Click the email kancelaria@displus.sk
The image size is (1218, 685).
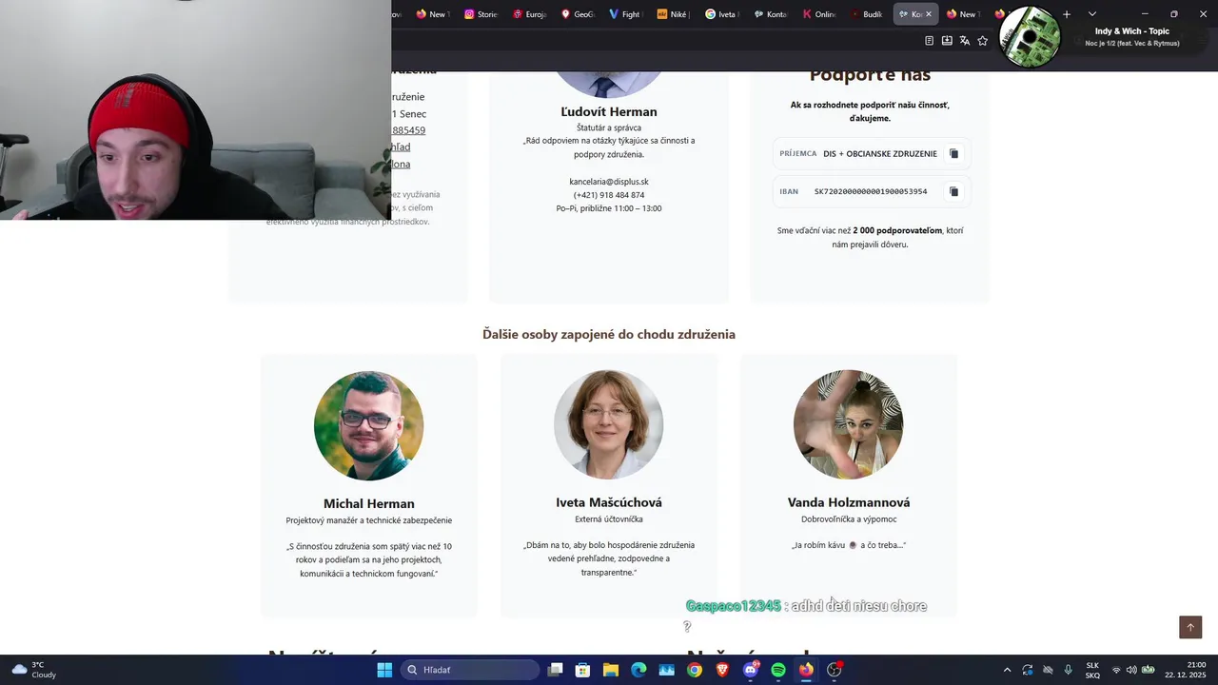[x=609, y=182]
